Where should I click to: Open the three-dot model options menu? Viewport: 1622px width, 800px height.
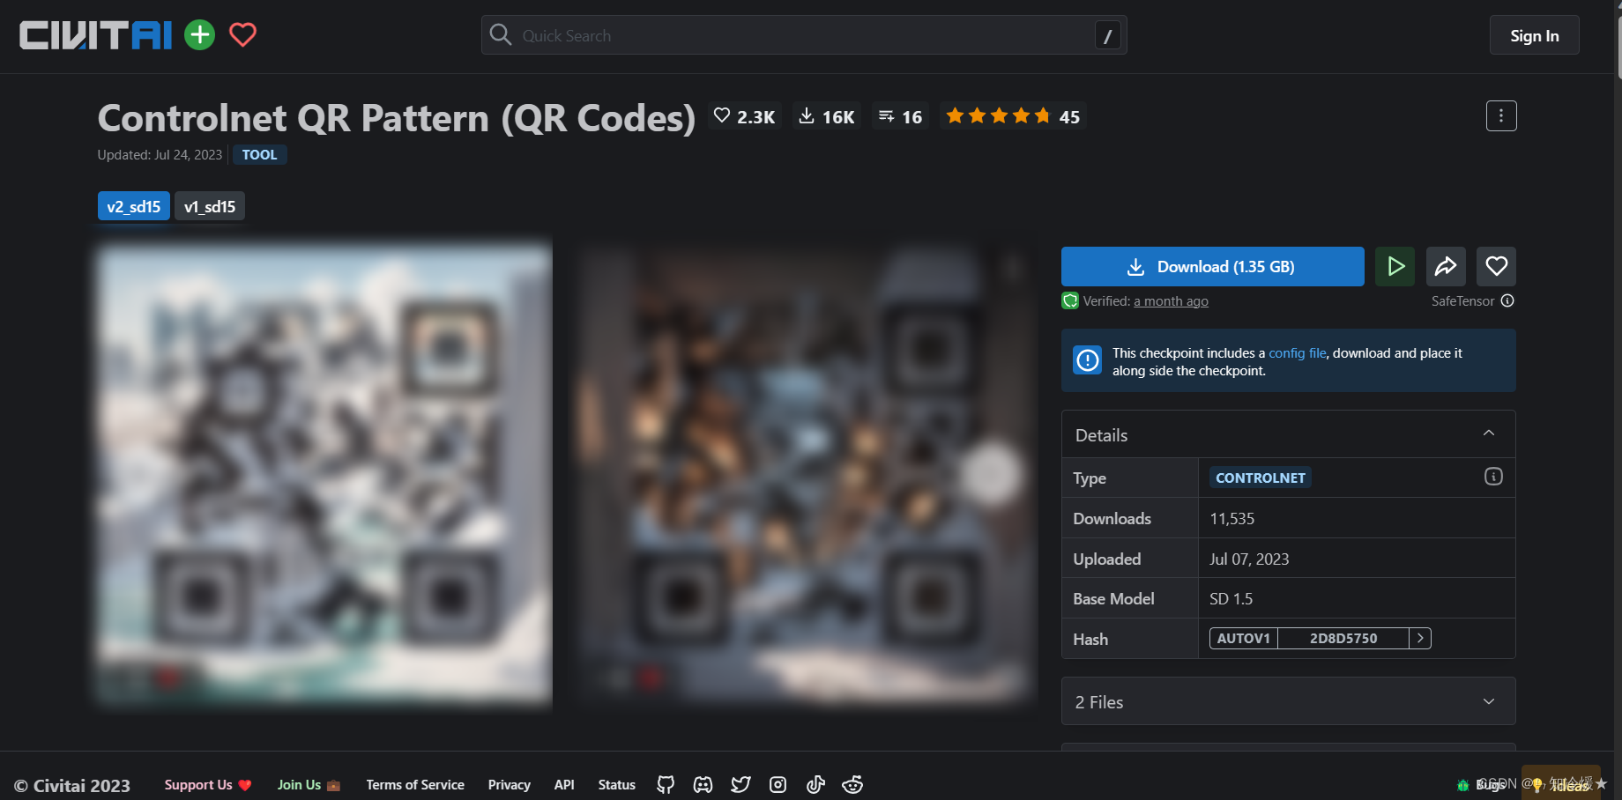click(1501, 115)
